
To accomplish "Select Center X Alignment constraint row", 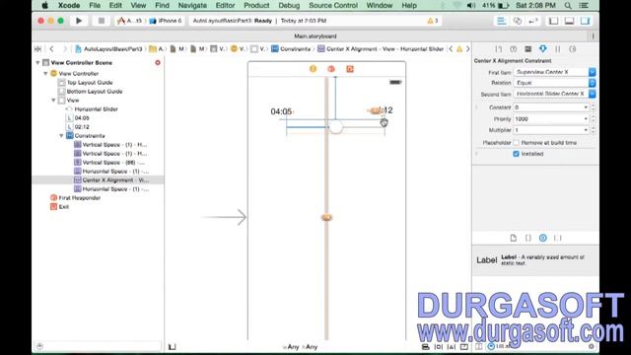I will pyautogui.click(x=98, y=180).
